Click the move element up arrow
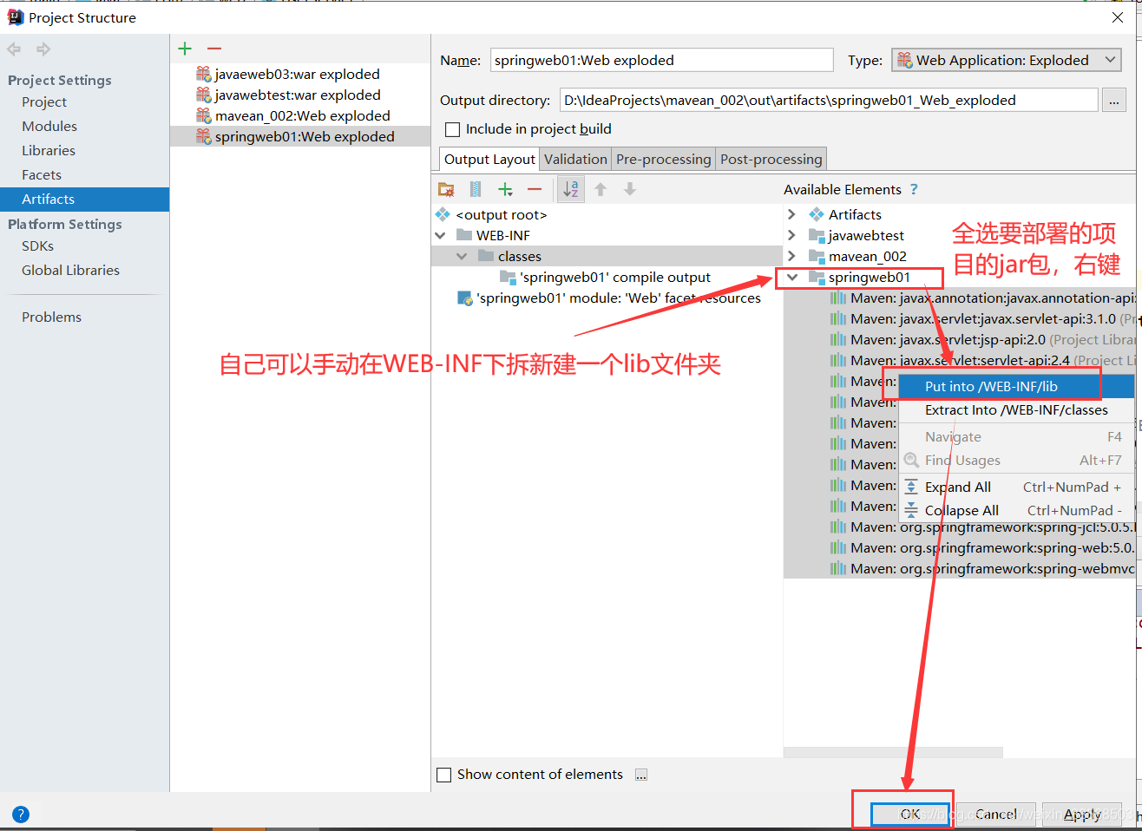The width and height of the screenshot is (1142, 831). pyautogui.click(x=599, y=189)
